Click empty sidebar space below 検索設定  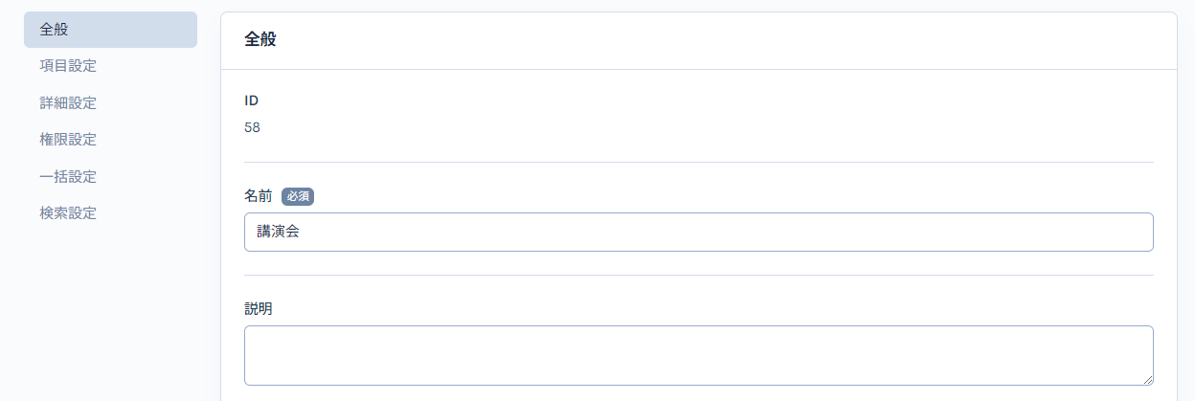pyautogui.click(x=110, y=306)
